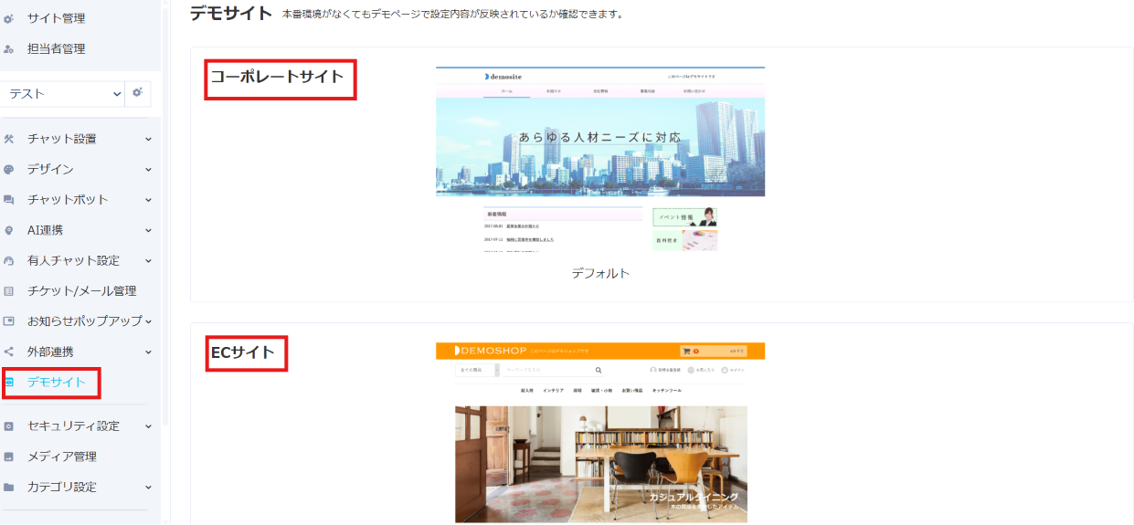
Task: Click the メディア管理 image icon
Action: click(9, 457)
